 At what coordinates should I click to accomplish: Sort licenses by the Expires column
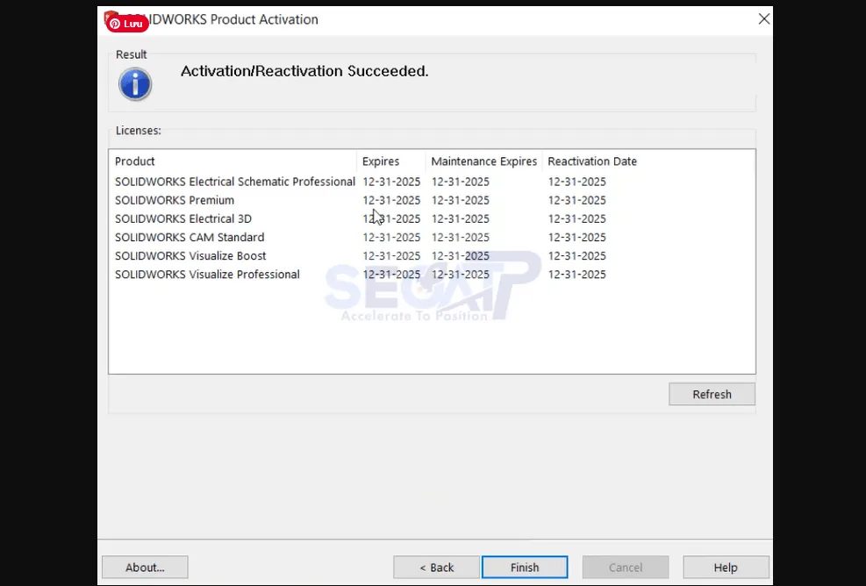[x=379, y=161]
